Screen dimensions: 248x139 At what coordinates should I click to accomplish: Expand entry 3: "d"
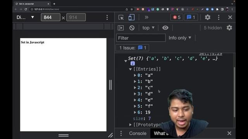(135, 94)
